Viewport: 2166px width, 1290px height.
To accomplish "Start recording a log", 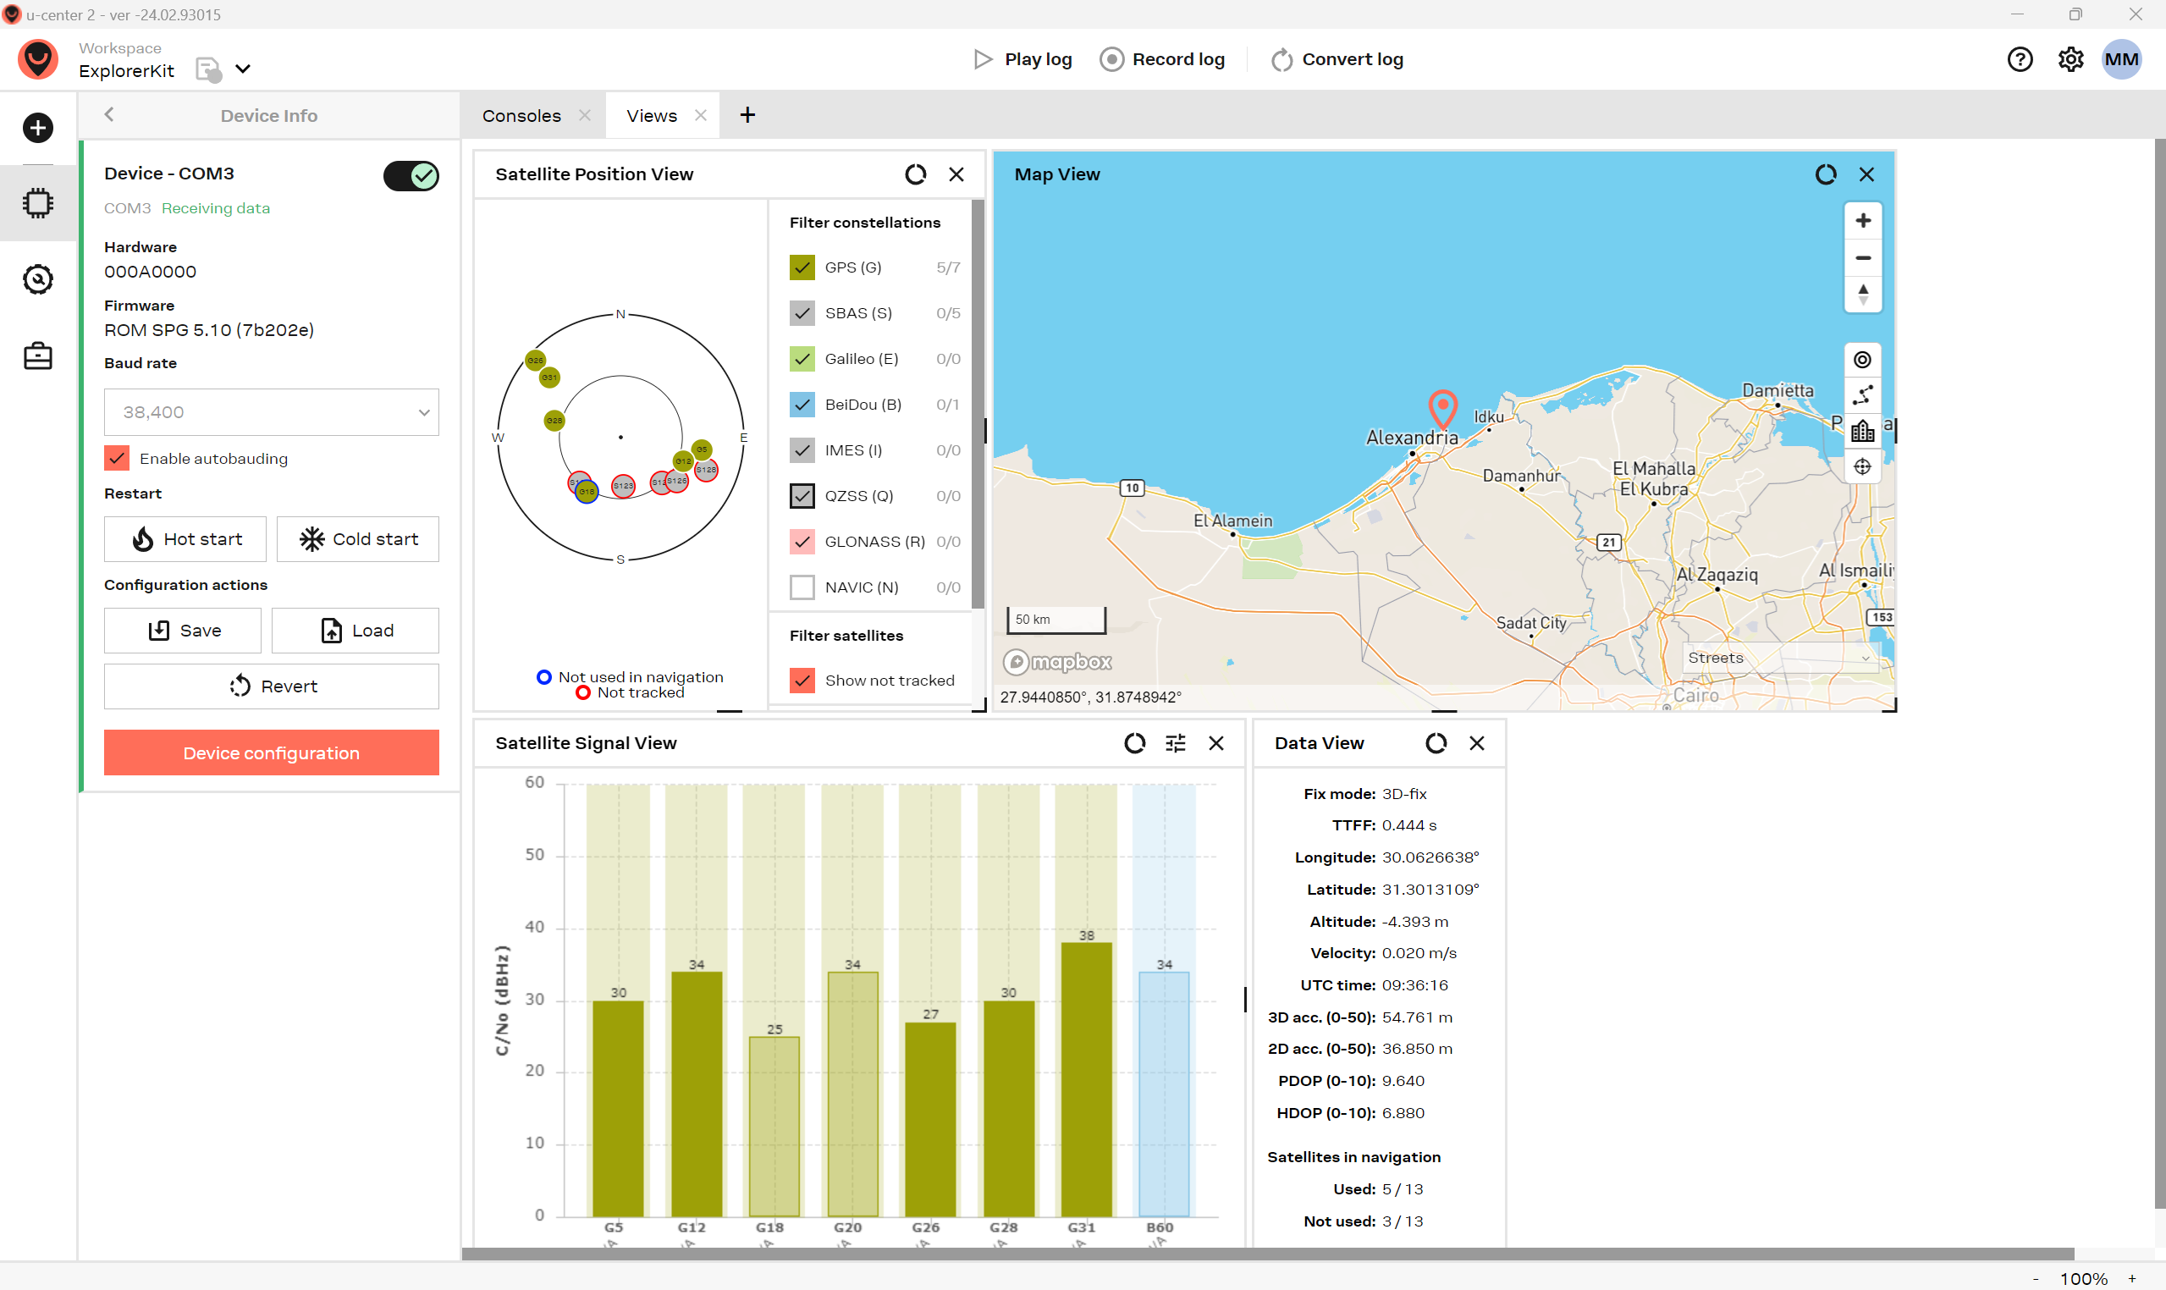I will [1163, 59].
